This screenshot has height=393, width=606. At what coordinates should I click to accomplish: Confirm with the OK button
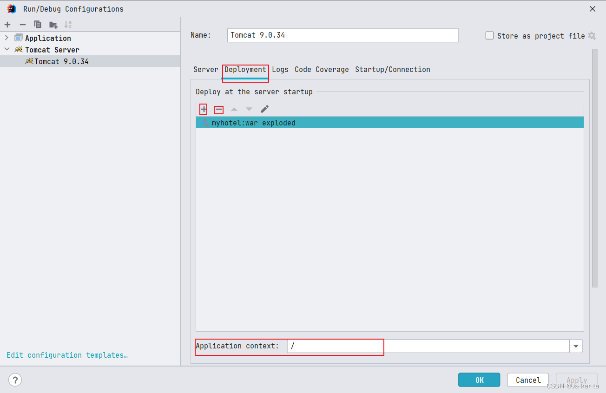point(479,380)
